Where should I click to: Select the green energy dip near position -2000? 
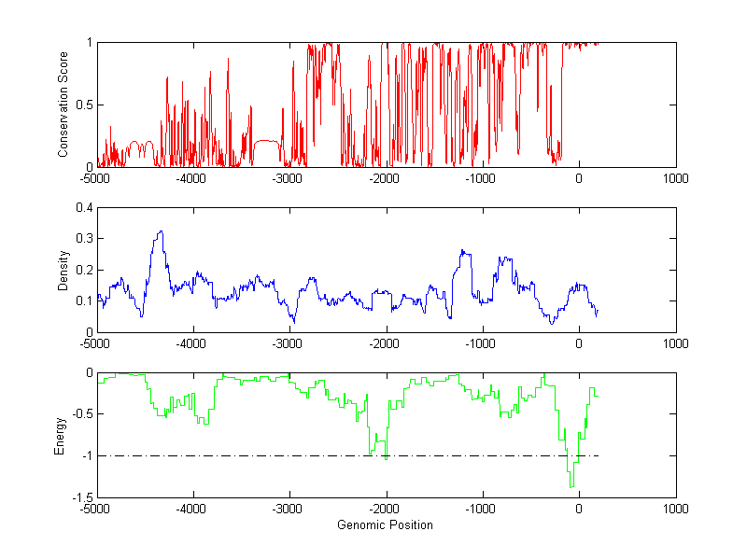(386, 457)
